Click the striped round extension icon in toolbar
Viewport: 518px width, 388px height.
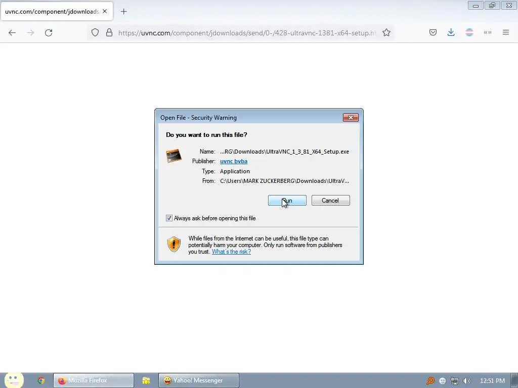[x=469, y=33]
